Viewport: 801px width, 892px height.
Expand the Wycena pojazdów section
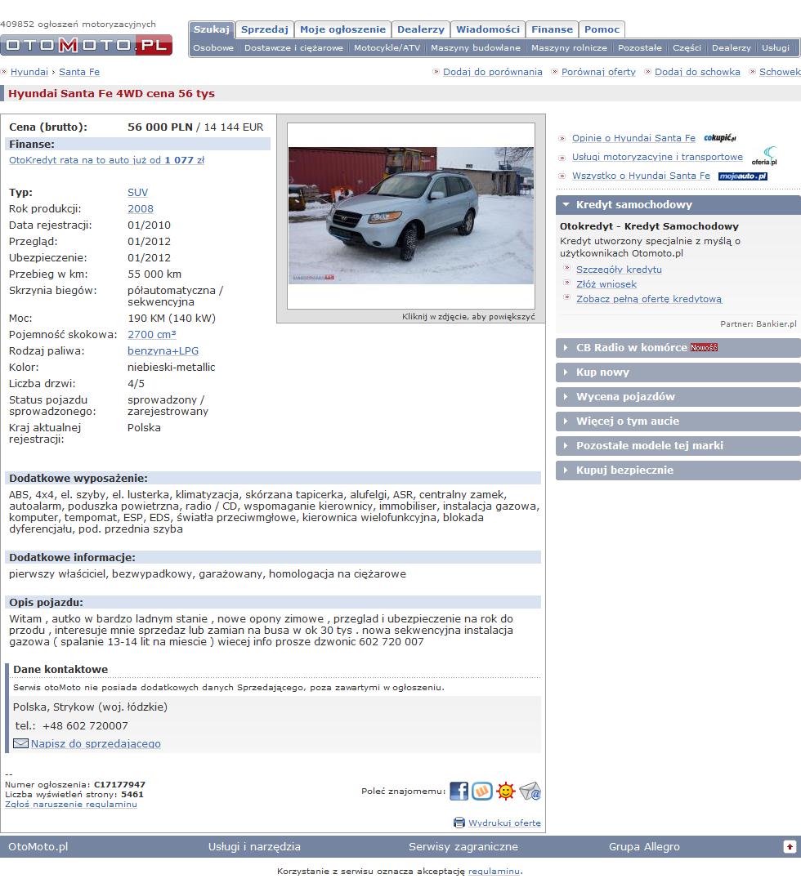point(678,396)
